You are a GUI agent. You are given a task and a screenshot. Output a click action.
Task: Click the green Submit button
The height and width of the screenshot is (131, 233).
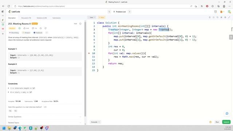coord(226,122)
